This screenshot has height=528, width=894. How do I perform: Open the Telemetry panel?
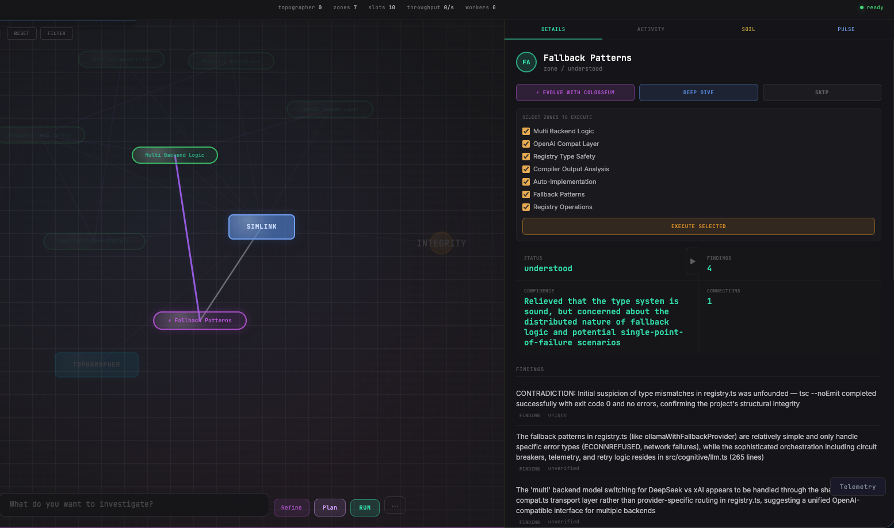coord(858,487)
